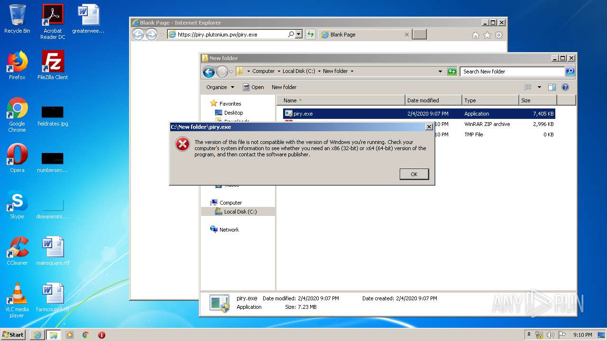
Task: Launch FileZilla Client shortcut
Action: [53, 65]
